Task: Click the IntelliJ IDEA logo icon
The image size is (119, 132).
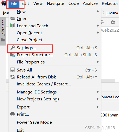Action: [x=4, y=3]
